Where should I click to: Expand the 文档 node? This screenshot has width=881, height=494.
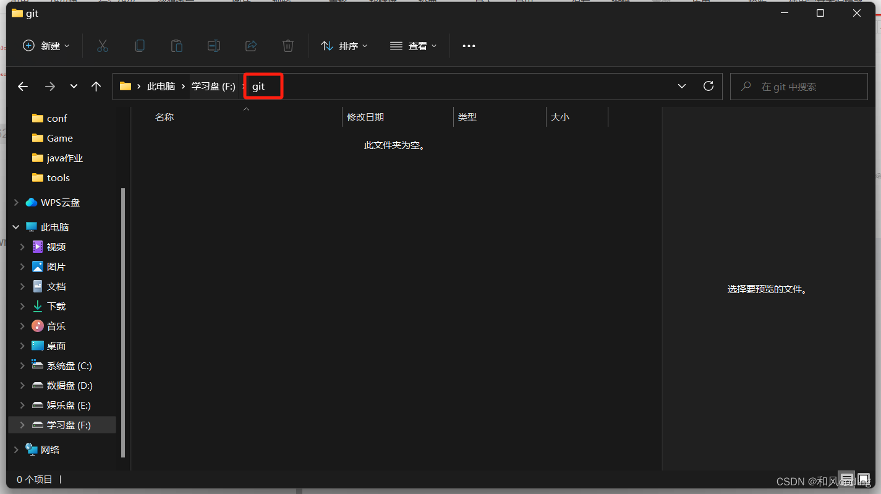pos(22,286)
